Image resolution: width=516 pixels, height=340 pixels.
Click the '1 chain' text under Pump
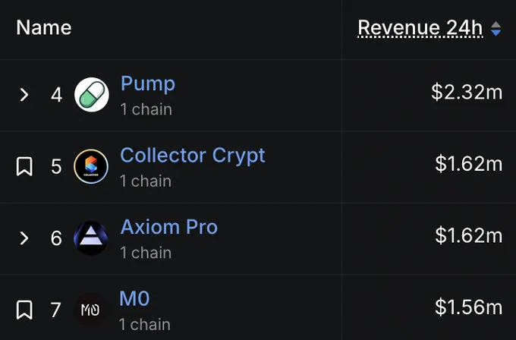(x=146, y=109)
